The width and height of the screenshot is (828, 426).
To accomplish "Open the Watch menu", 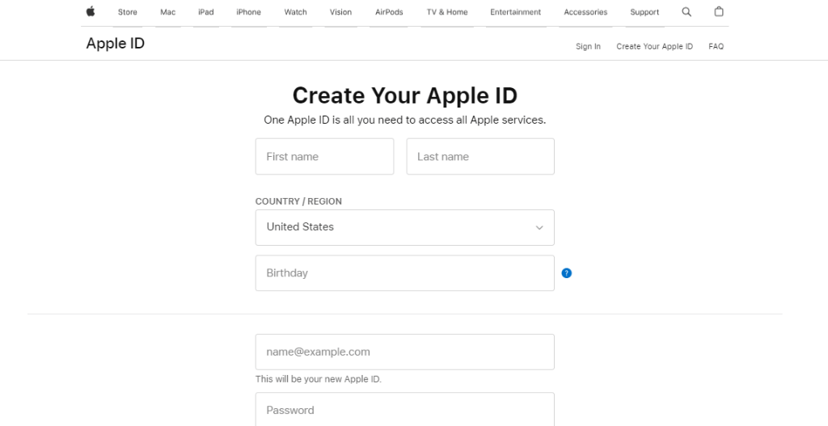I will pyautogui.click(x=296, y=12).
